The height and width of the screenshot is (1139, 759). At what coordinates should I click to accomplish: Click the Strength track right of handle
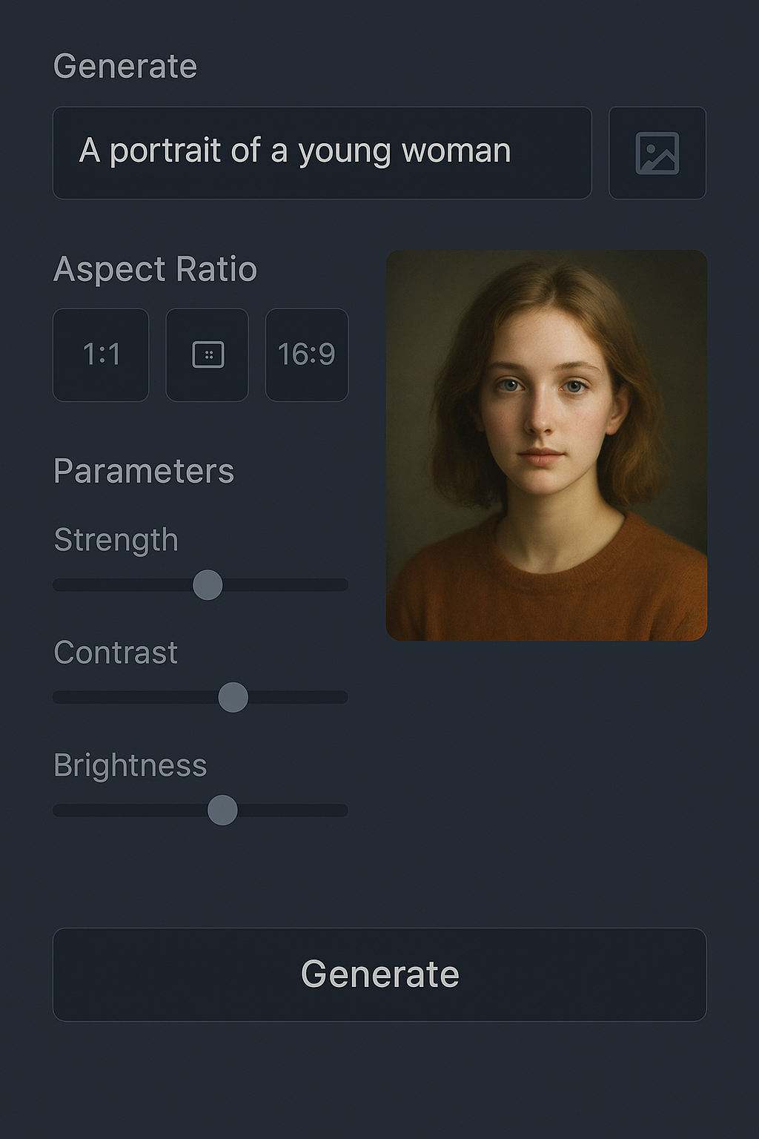click(285, 585)
